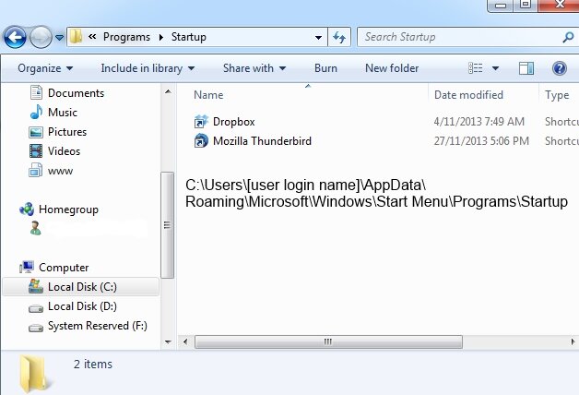
Task: Click the date 27/11/2013 5:06 PM
Action: coord(481,141)
